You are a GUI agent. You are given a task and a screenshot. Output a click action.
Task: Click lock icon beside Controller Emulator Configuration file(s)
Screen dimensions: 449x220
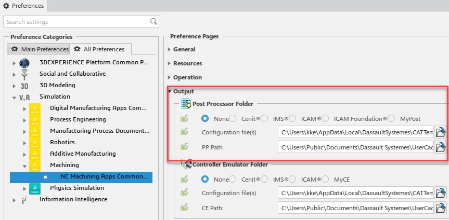(x=184, y=193)
